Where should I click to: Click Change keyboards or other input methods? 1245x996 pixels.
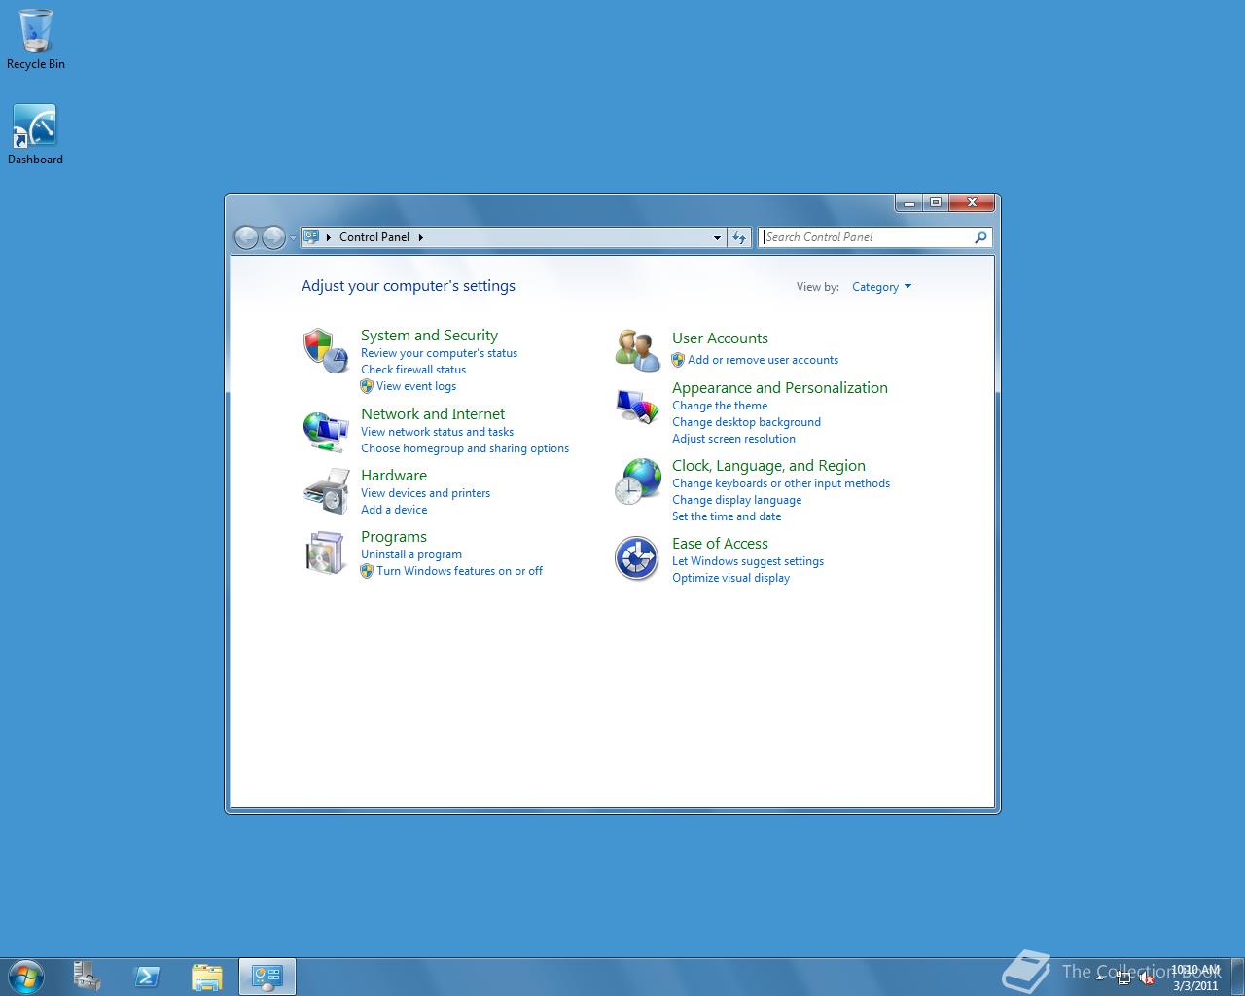pyautogui.click(x=781, y=483)
